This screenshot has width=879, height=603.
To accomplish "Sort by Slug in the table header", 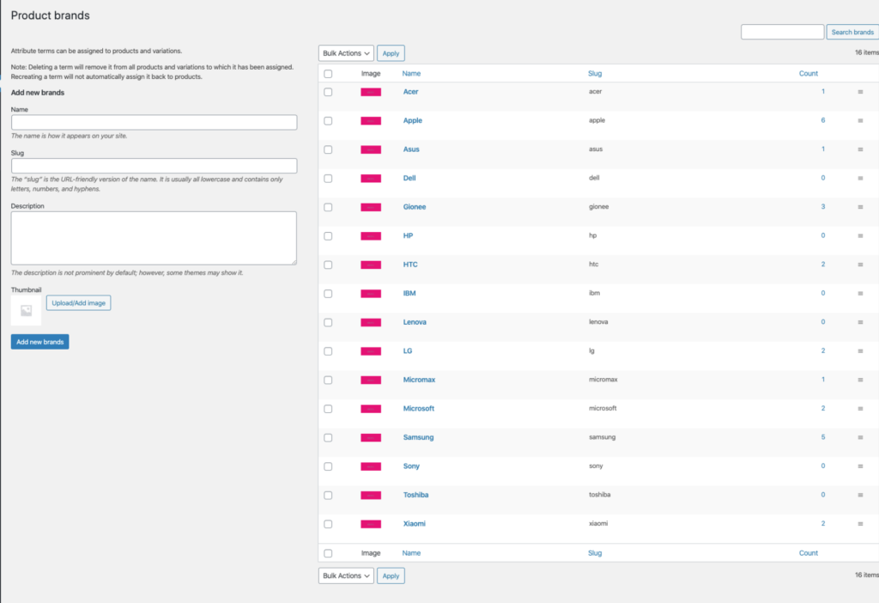I will [x=595, y=74].
